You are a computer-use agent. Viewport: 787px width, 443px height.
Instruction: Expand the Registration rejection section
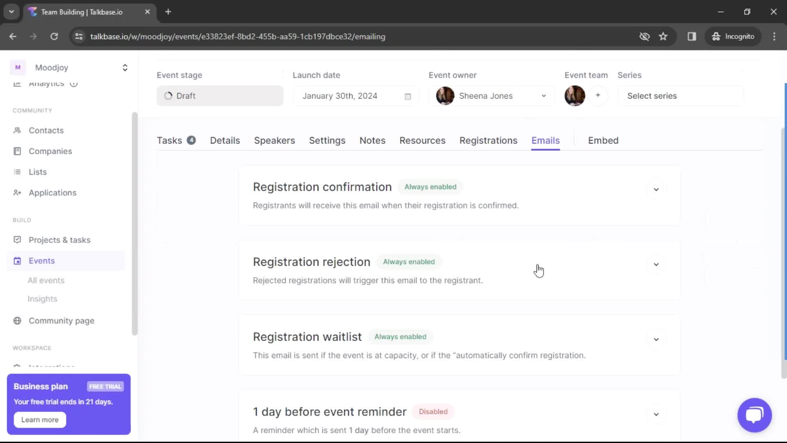tap(656, 265)
